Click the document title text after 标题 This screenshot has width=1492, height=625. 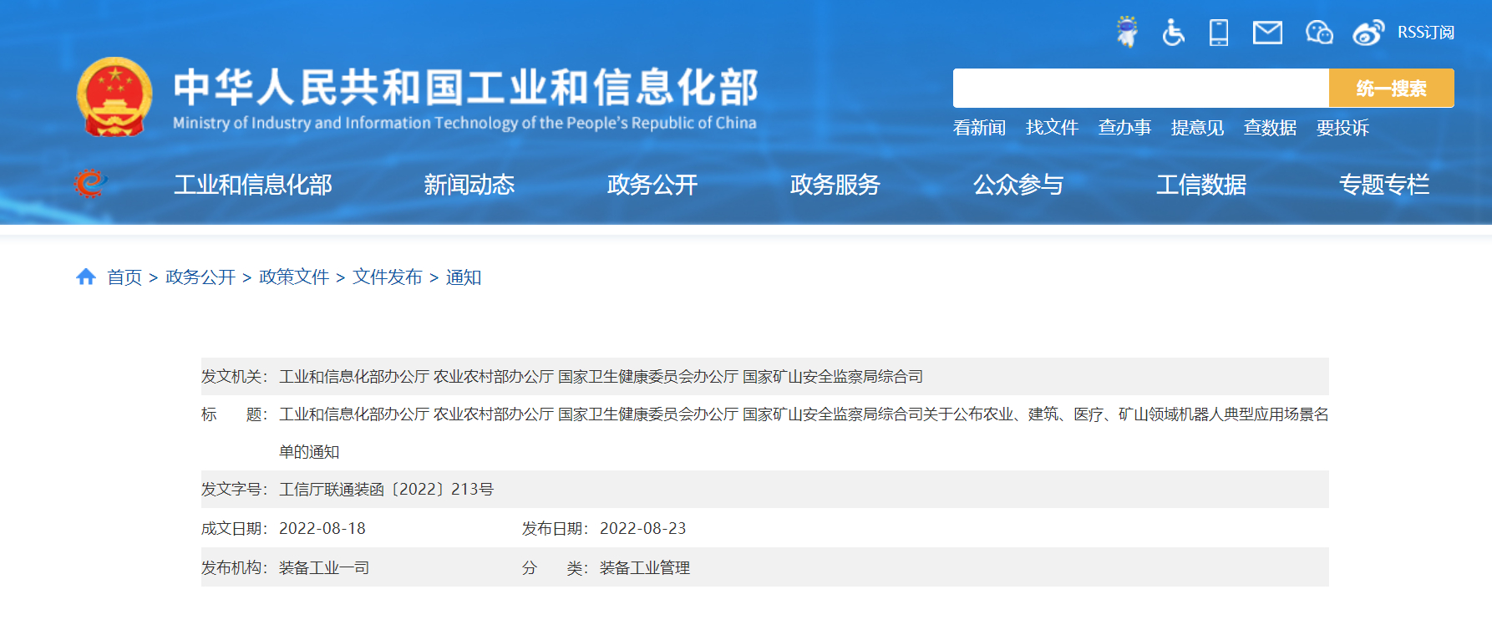click(x=804, y=433)
